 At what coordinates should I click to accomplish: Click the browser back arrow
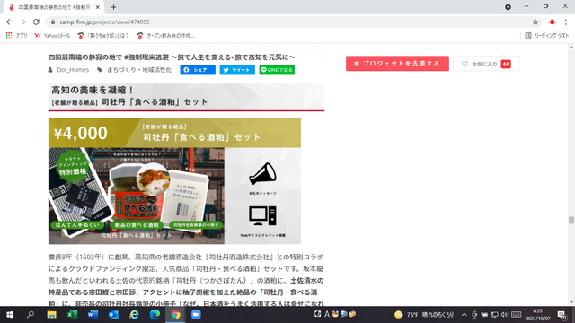coord(9,22)
